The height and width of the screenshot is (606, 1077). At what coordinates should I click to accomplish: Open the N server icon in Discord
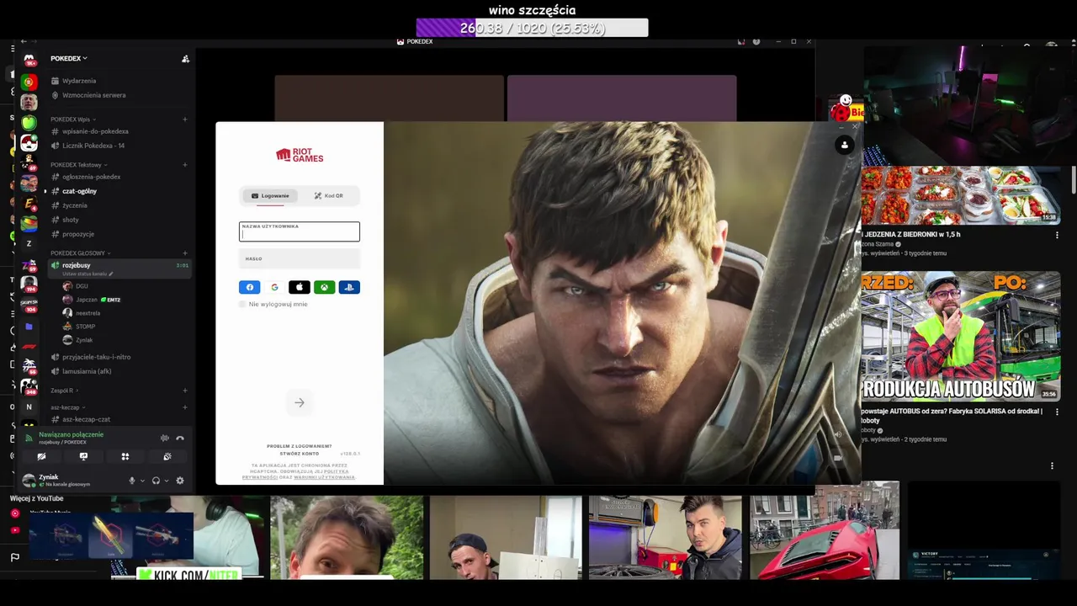click(x=29, y=407)
